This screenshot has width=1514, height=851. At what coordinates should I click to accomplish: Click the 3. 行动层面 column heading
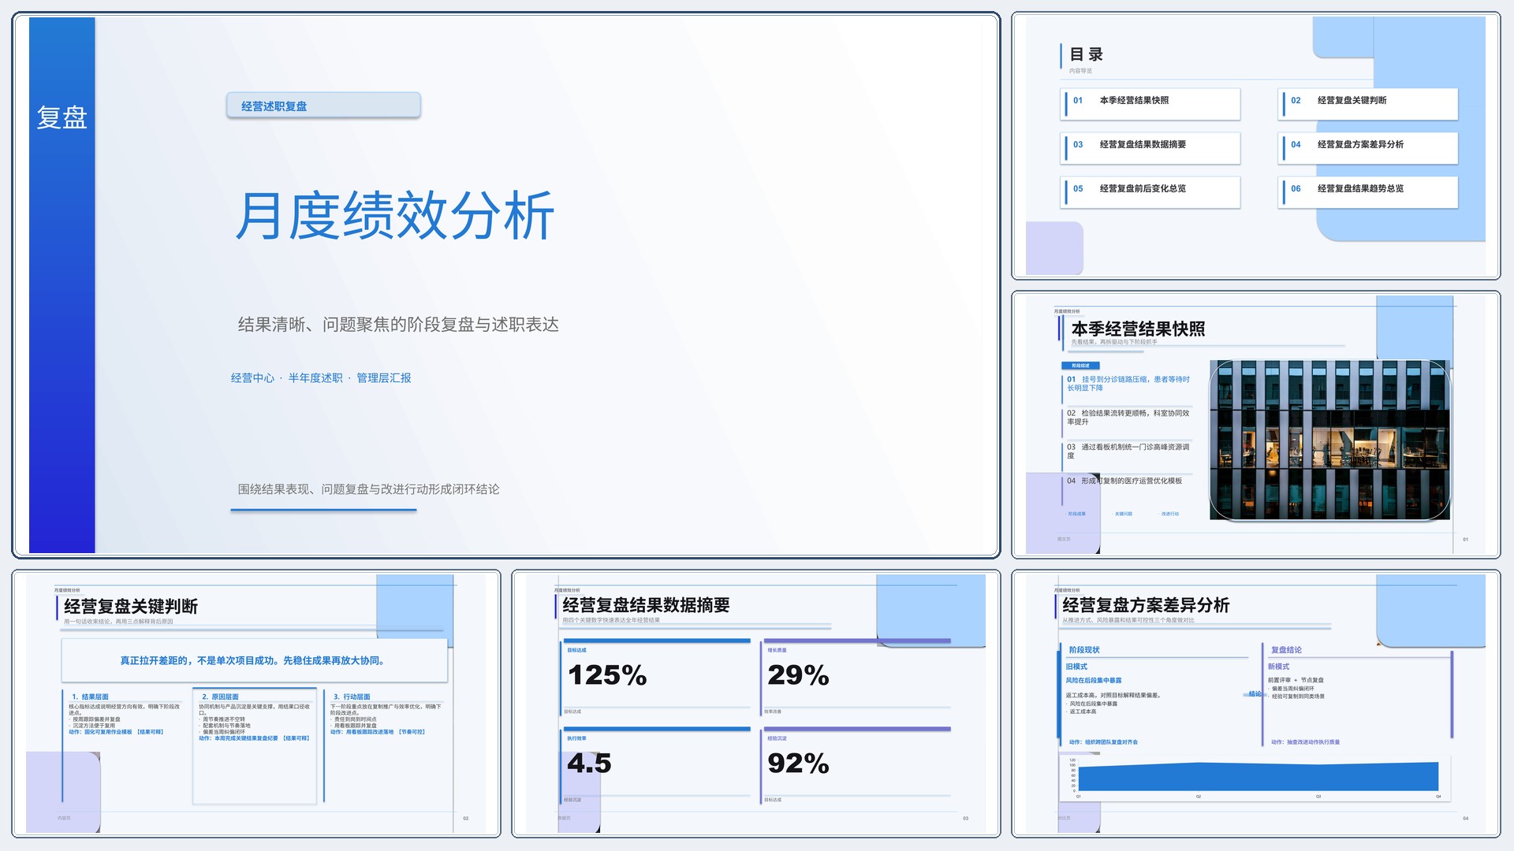coord(352,697)
